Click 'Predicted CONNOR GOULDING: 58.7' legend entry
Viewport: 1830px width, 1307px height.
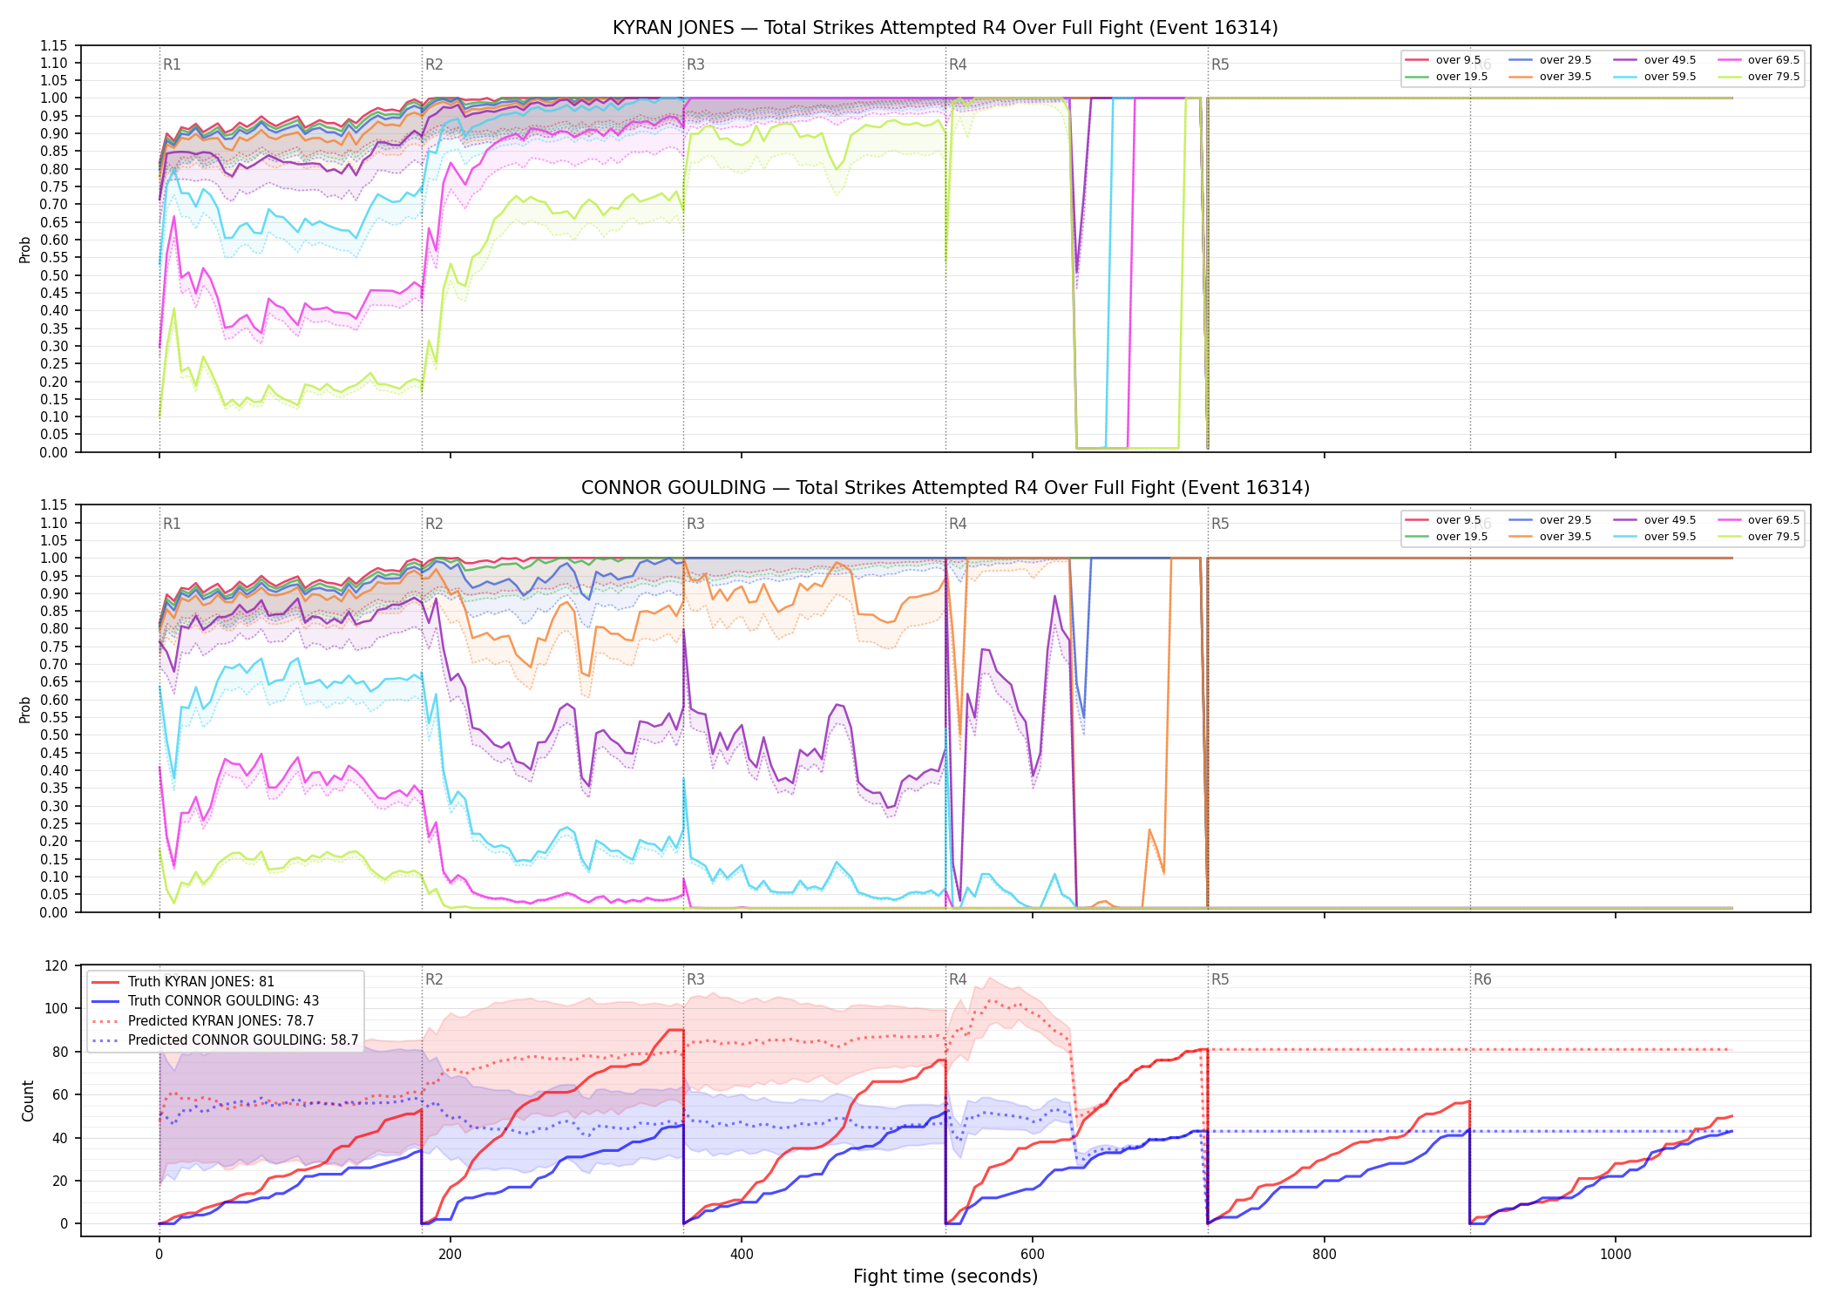tap(225, 1040)
